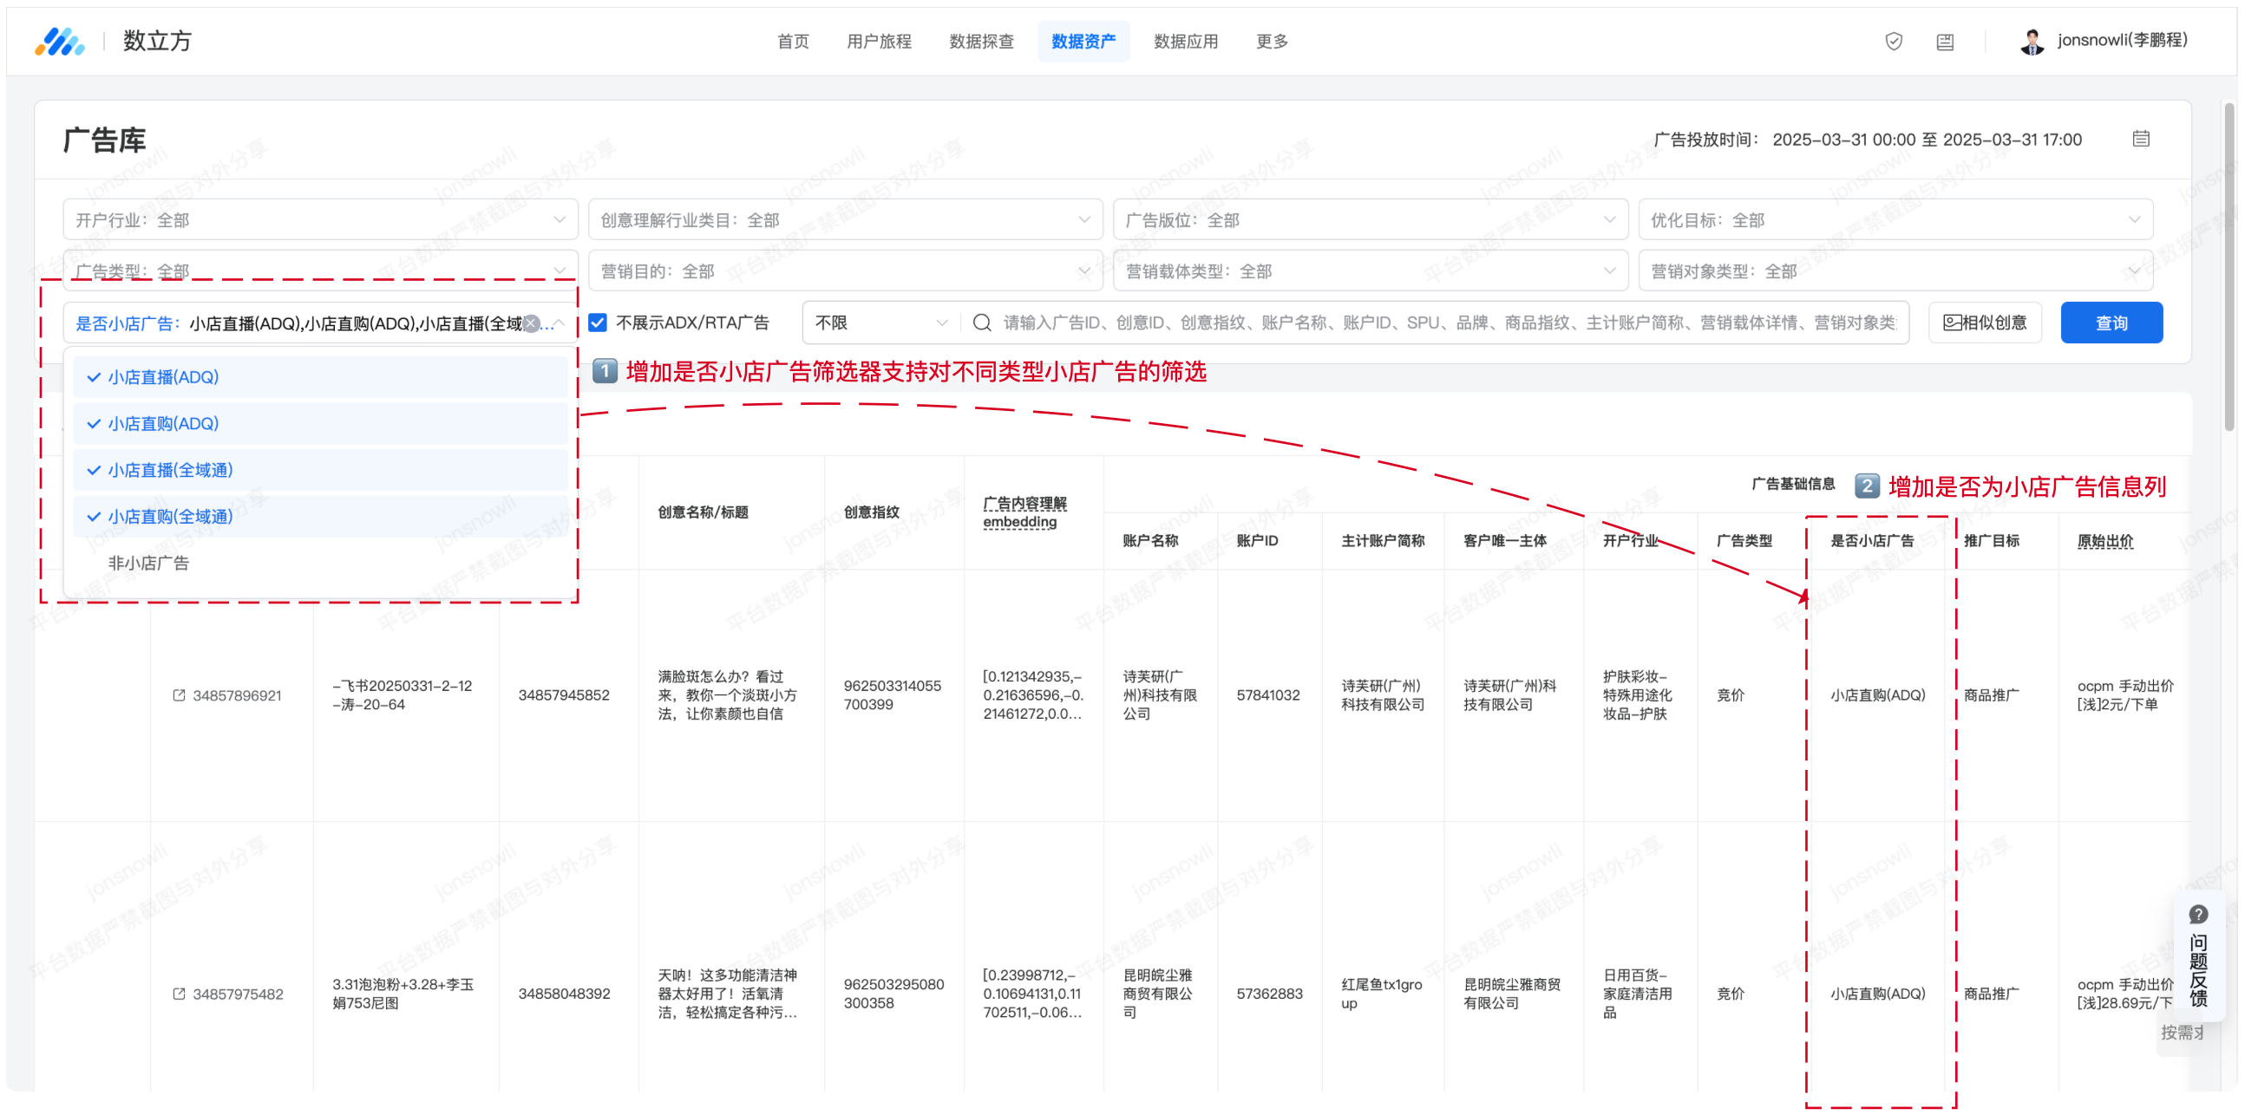This screenshot has height=1115, width=2245.
Task: Open the calendar icon for 广告投放时间
Action: [x=2140, y=140]
